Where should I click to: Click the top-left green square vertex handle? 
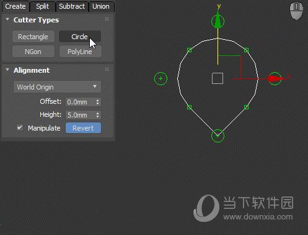click(x=189, y=50)
